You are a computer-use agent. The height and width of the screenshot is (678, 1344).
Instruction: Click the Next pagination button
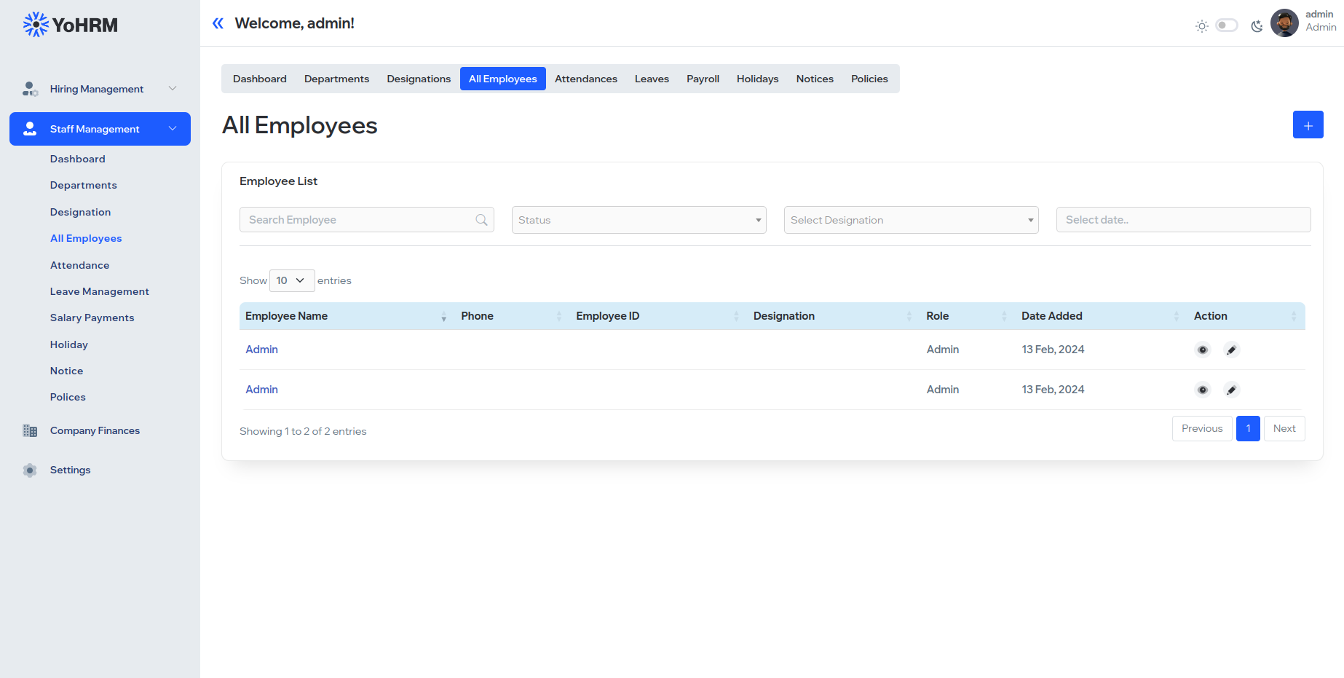pyautogui.click(x=1284, y=428)
